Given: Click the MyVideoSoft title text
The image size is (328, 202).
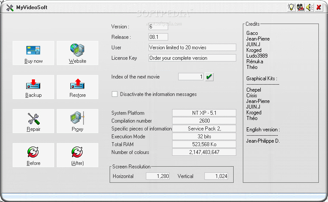Looking at the screenshot, I should [32, 7].
